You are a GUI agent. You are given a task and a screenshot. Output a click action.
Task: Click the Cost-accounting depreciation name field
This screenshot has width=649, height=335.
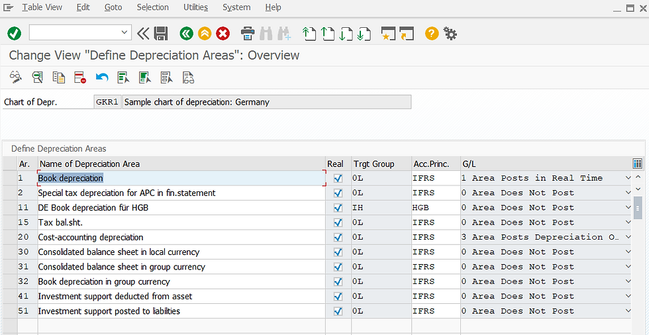pyautogui.click(x=181, y=238)
